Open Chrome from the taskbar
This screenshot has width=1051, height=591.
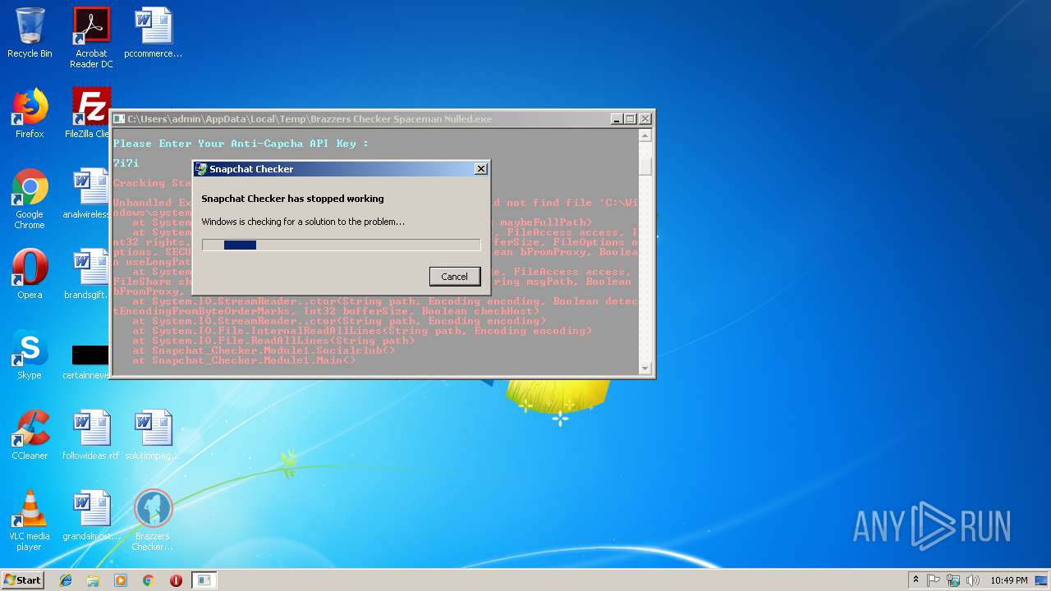tap(149, 580)
